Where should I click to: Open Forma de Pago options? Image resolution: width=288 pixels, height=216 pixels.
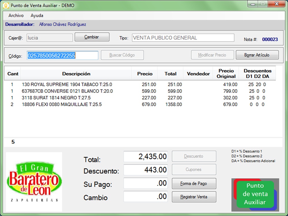[x=194, y=184]
